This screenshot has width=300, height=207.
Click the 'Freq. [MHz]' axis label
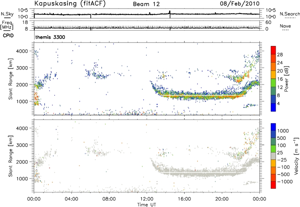[x=7, y=25]
